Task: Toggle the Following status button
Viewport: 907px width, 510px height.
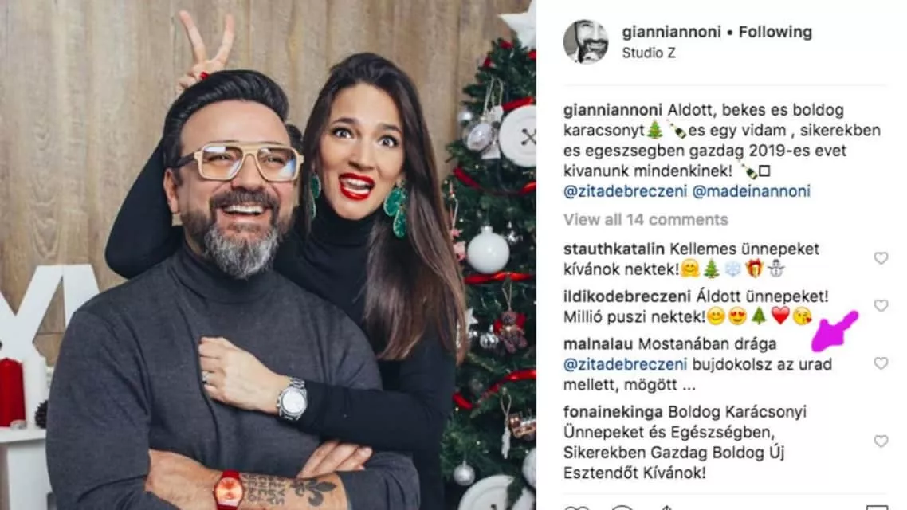Action: (775, 33)
